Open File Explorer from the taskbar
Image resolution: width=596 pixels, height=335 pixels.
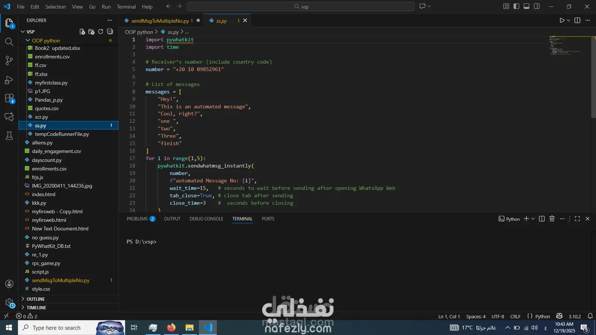pyautogui.click(x=190, y=328)
